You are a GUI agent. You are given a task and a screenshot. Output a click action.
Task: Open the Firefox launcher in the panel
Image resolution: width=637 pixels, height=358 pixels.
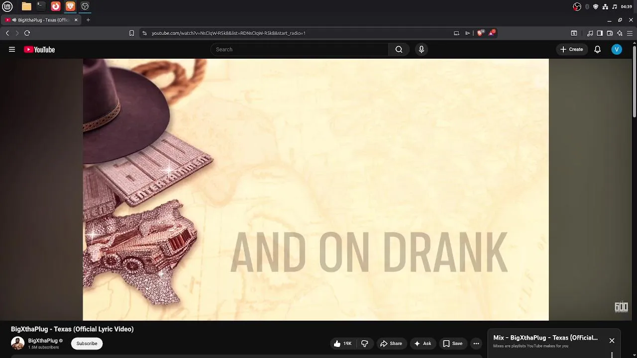56,6
